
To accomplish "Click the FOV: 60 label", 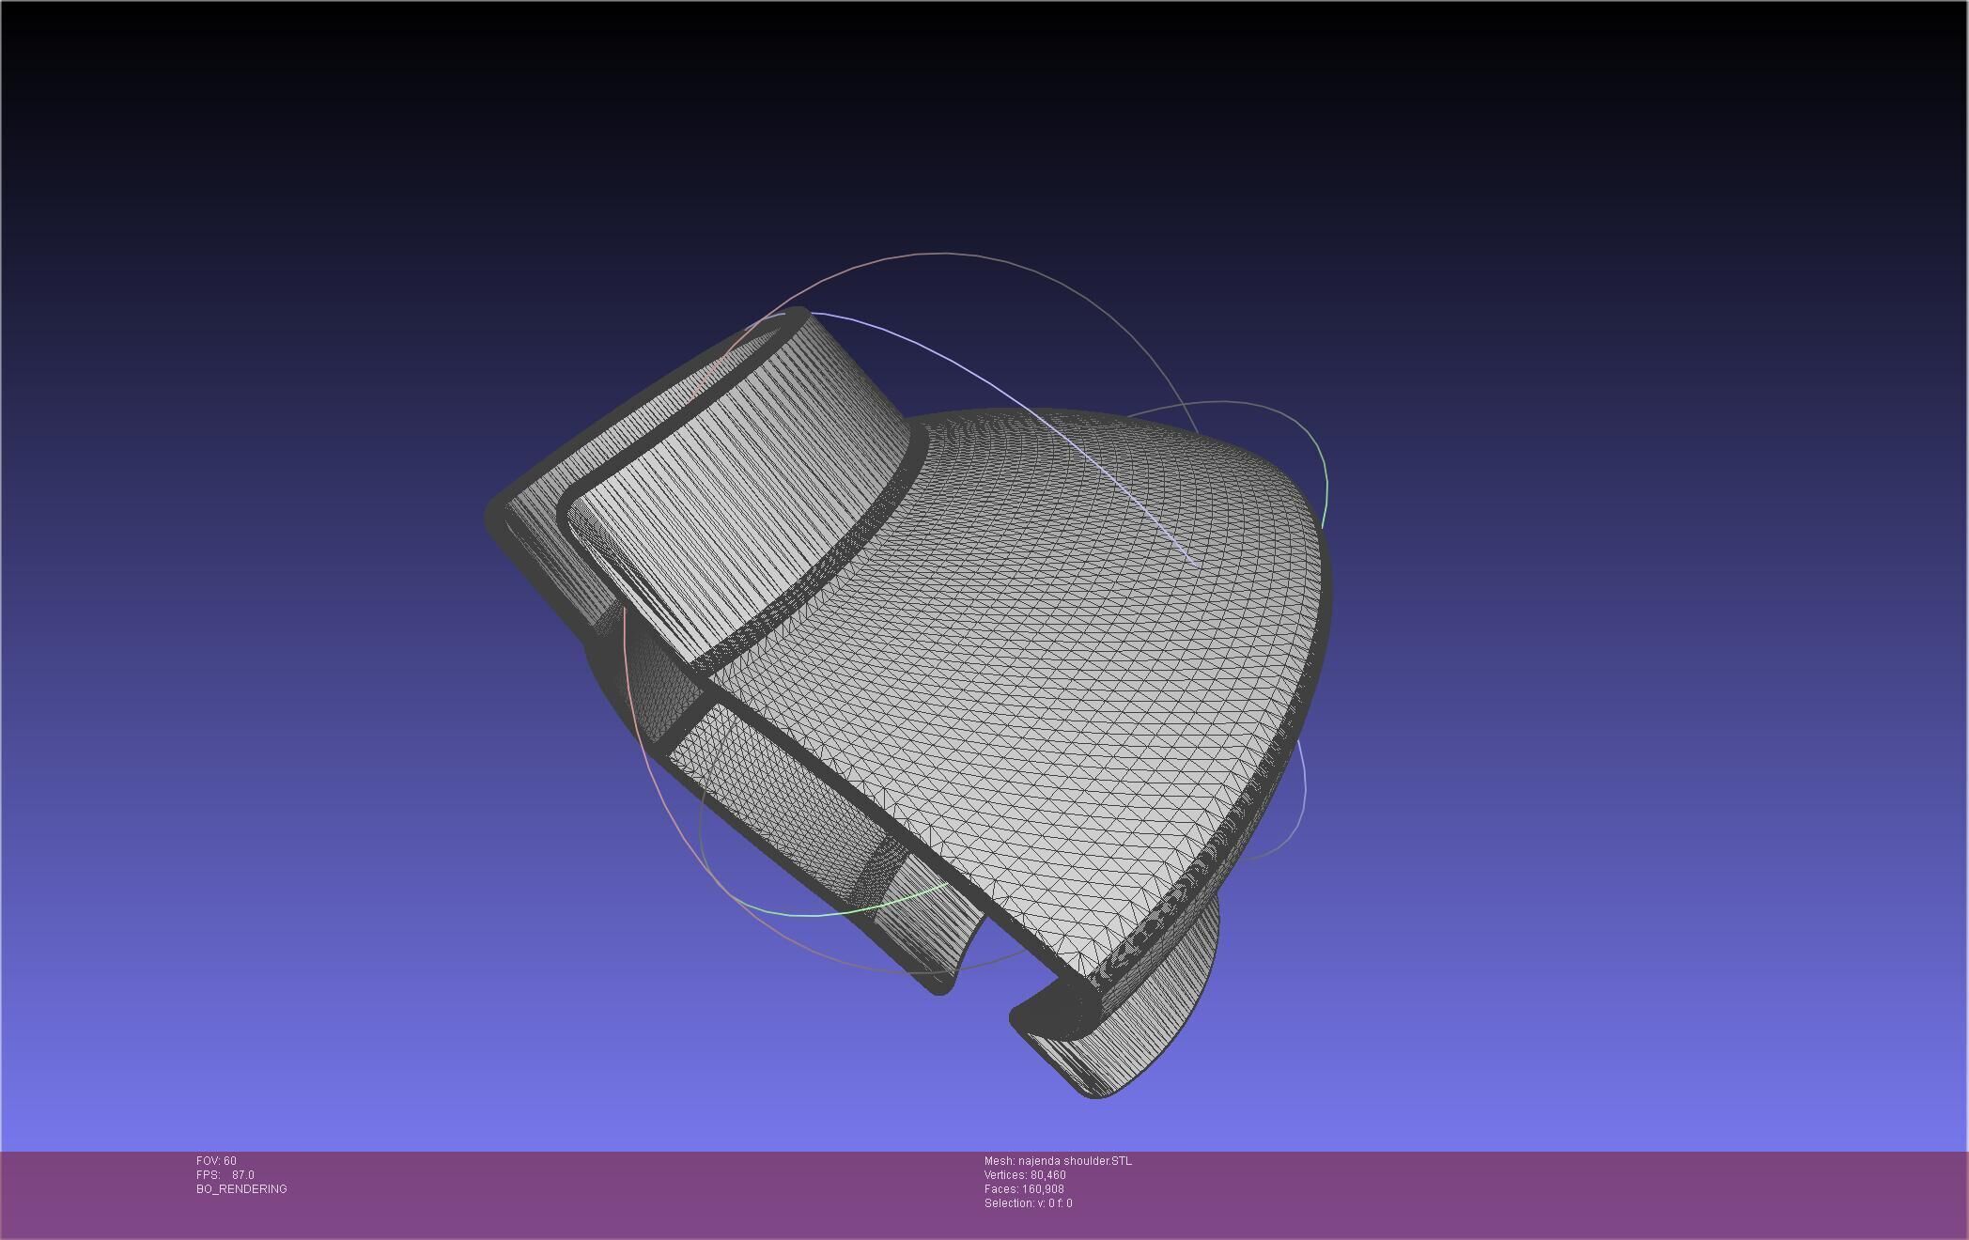I will [216, 1161].
